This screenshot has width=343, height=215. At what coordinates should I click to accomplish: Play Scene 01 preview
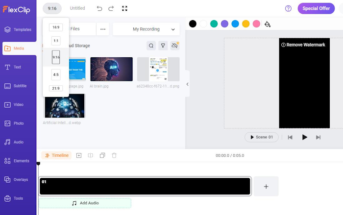[262, 137]
